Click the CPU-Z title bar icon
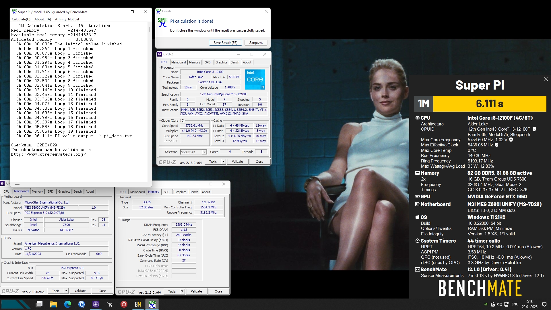Image resolution: width=551 pixels, height=310 pixels. click(x=160, y=54)
